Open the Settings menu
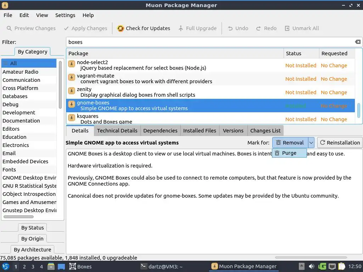363x272 pixels. point(65,15)
